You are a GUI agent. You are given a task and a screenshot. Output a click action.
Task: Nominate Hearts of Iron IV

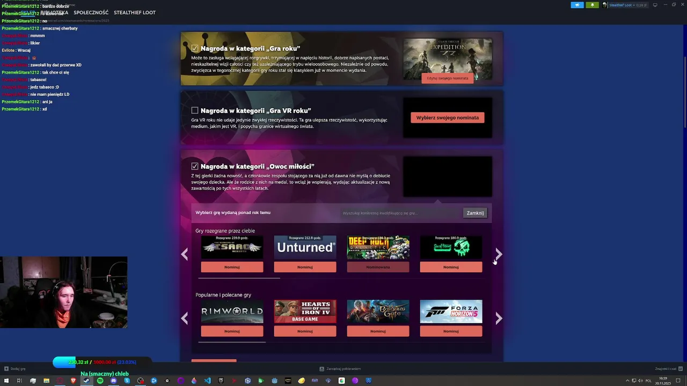pos(305,331)
